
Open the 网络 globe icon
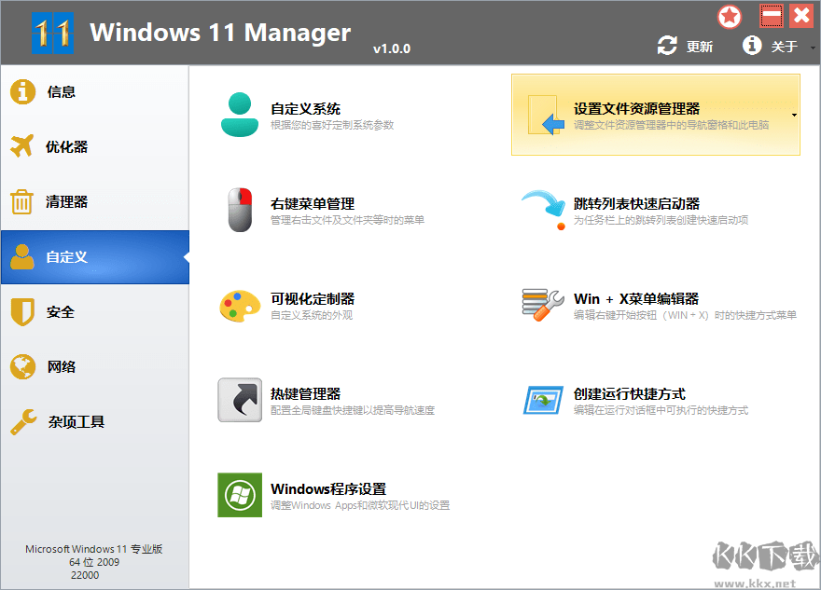coord(21,366)
